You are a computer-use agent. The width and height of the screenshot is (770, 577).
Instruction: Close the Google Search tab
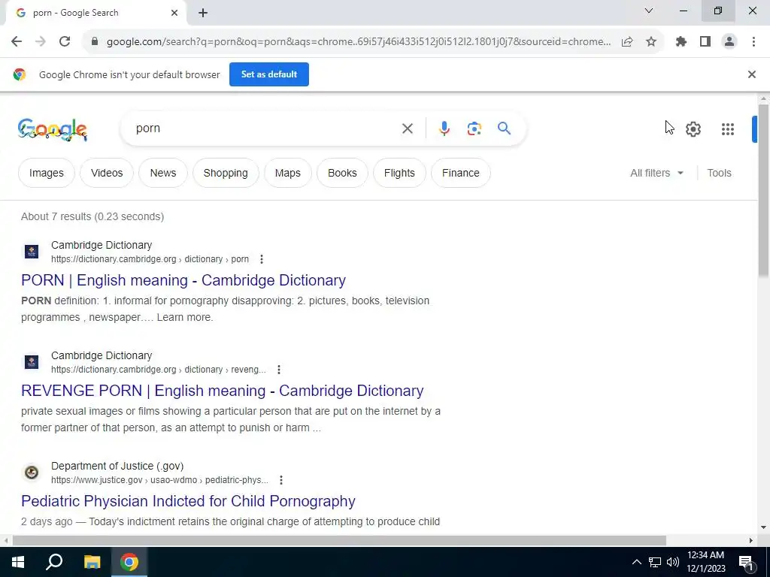point(174,14)
